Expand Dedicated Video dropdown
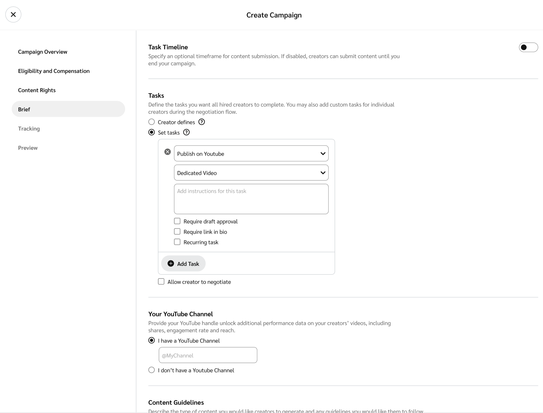 251,173
